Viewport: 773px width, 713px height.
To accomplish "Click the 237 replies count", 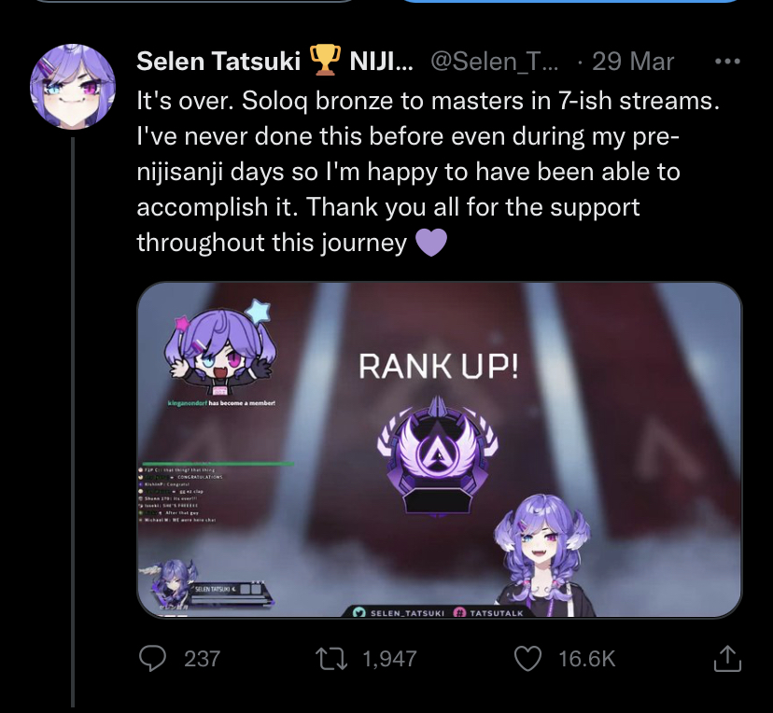I will pos(203,659).
